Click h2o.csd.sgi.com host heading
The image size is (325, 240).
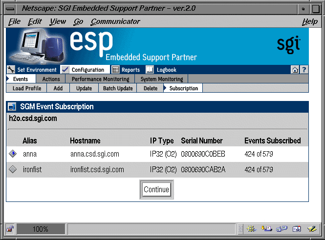(33, 119)
